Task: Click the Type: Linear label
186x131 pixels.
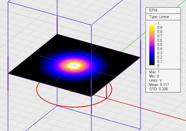Action: coord(159,17)
